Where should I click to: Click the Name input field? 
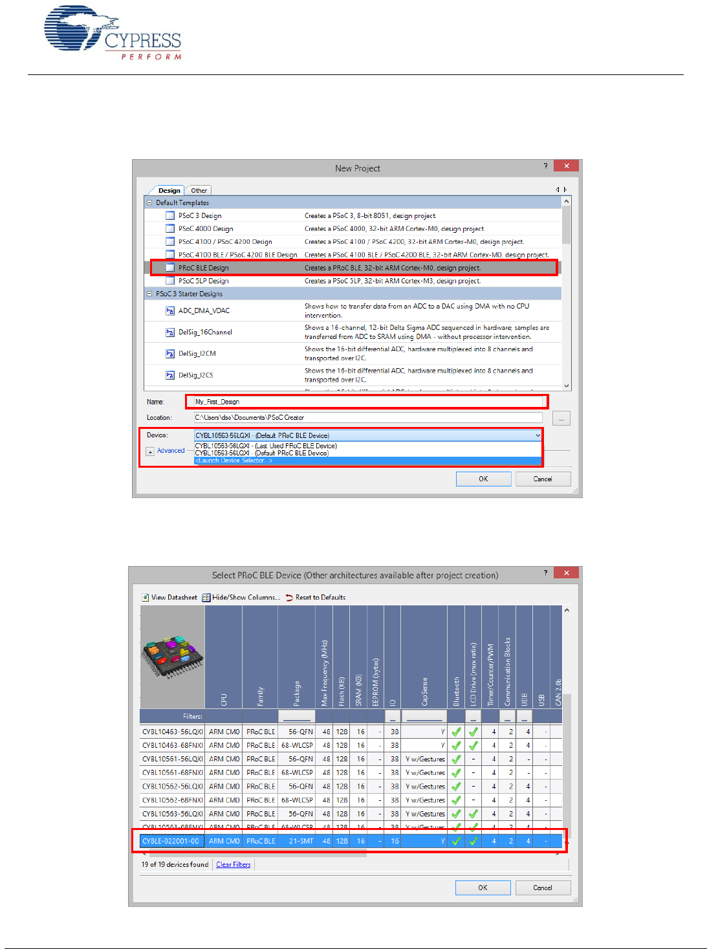(368, 402)
